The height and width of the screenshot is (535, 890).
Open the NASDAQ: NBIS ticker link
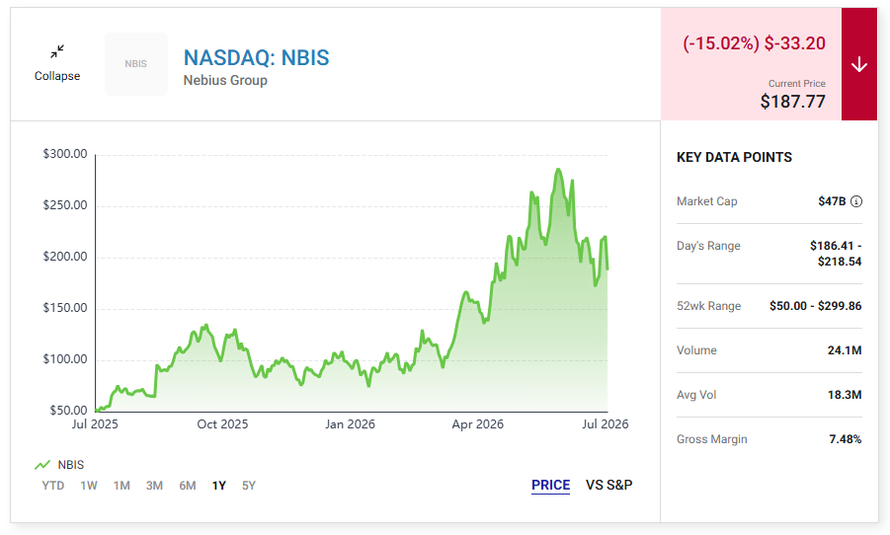point(256,57)
